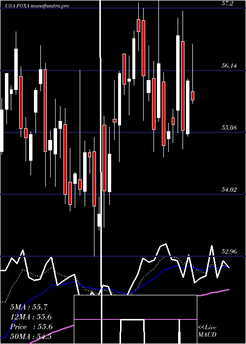246x344 pixels.
Task: Click the small white candle at chart bottom
Action: 99,220
